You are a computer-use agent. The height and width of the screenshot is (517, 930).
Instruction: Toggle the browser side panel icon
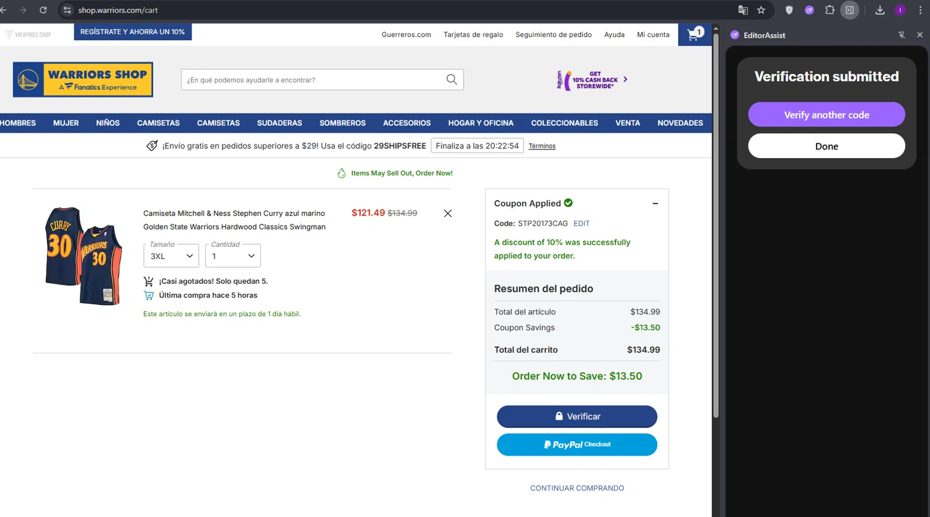point(850,10)
